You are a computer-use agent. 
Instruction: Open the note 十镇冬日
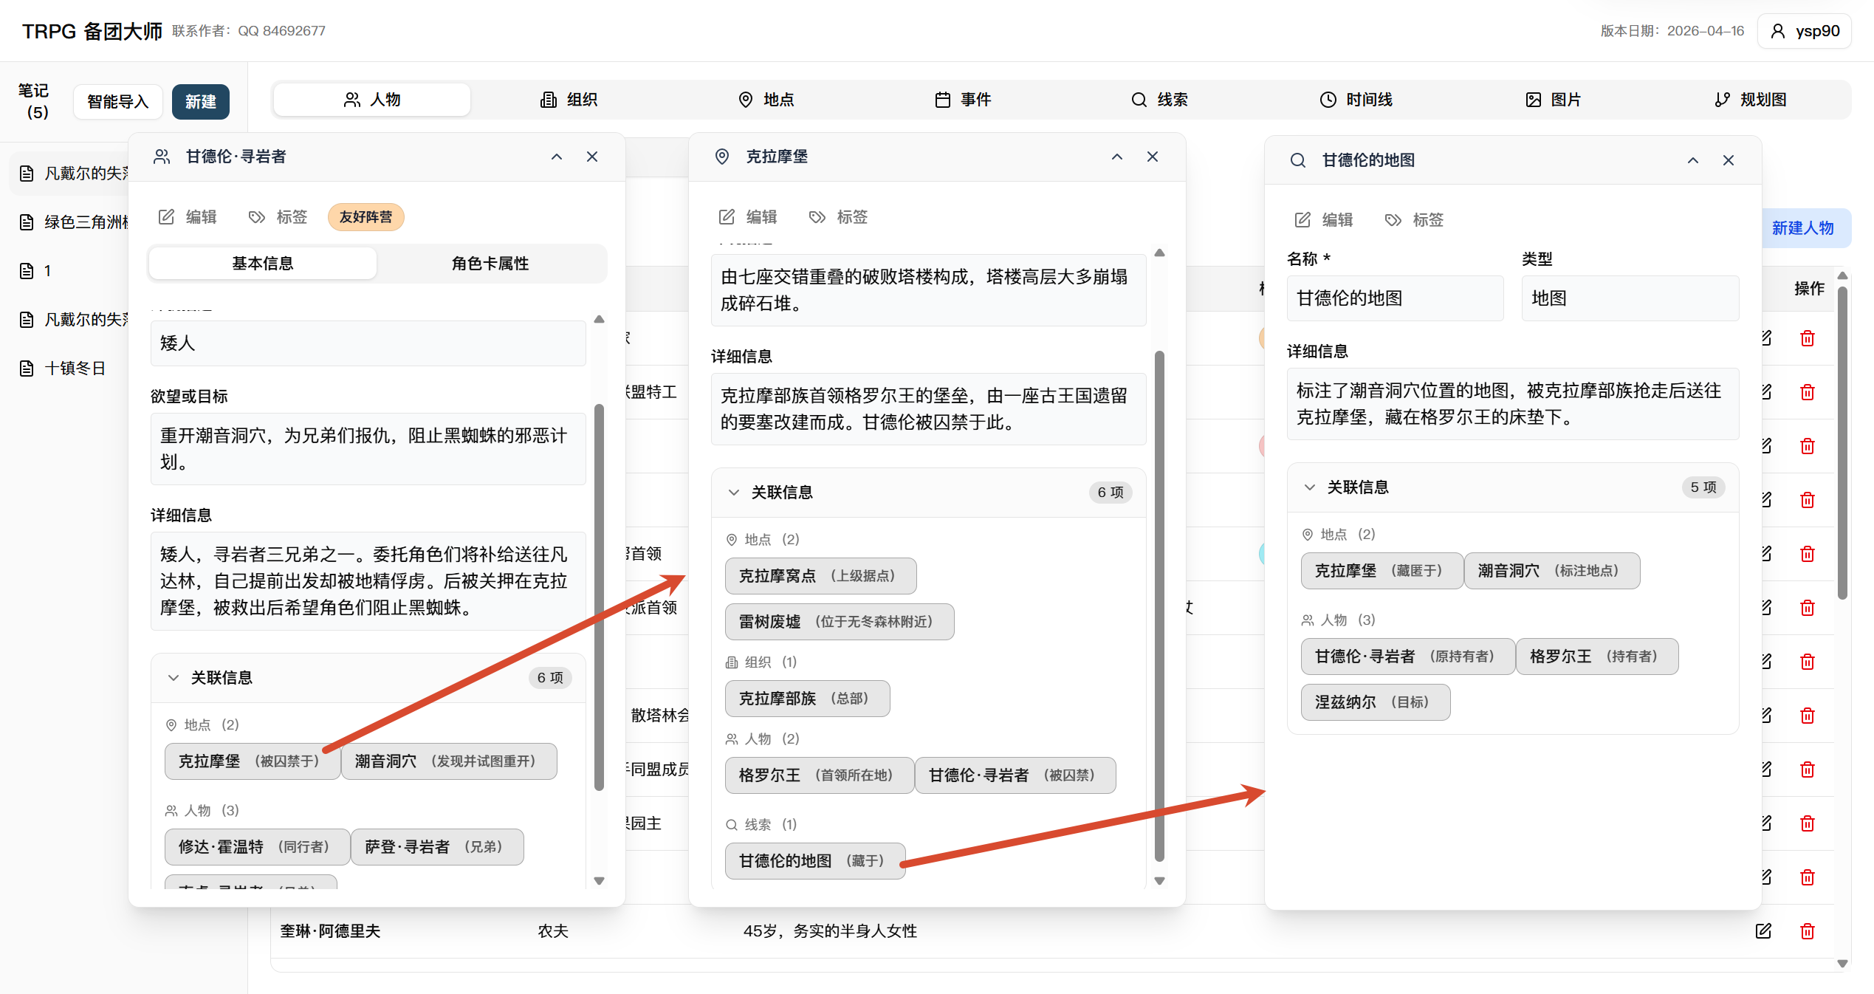tap(75, 369)
